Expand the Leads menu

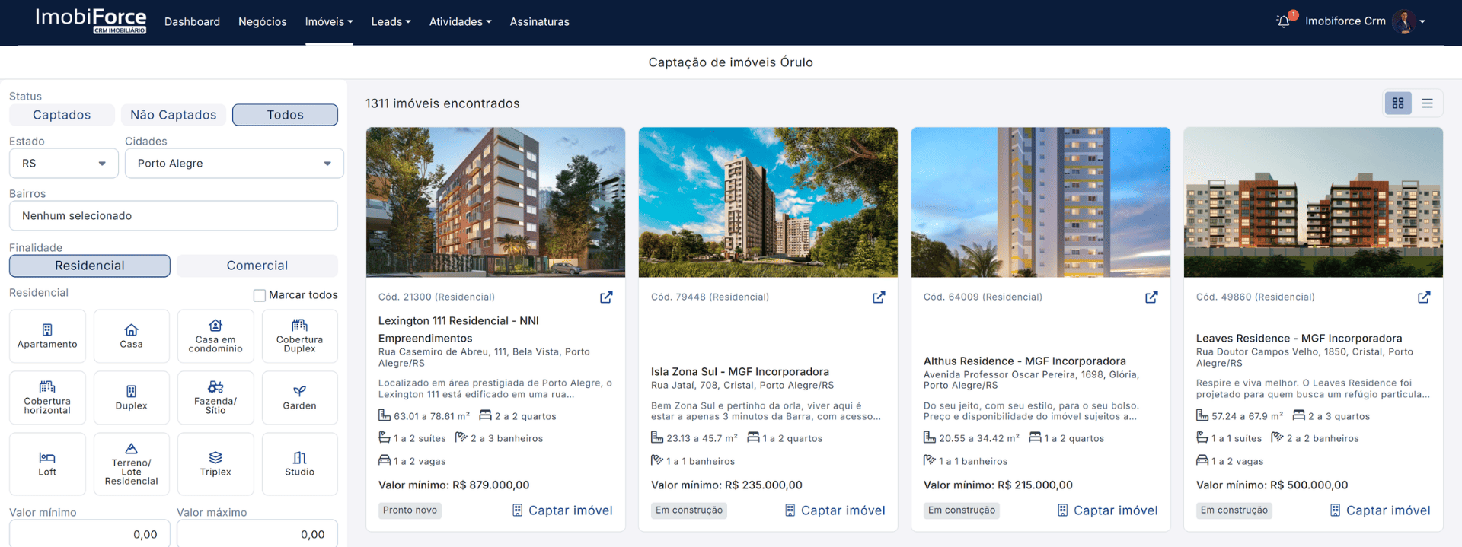(391, 22)
